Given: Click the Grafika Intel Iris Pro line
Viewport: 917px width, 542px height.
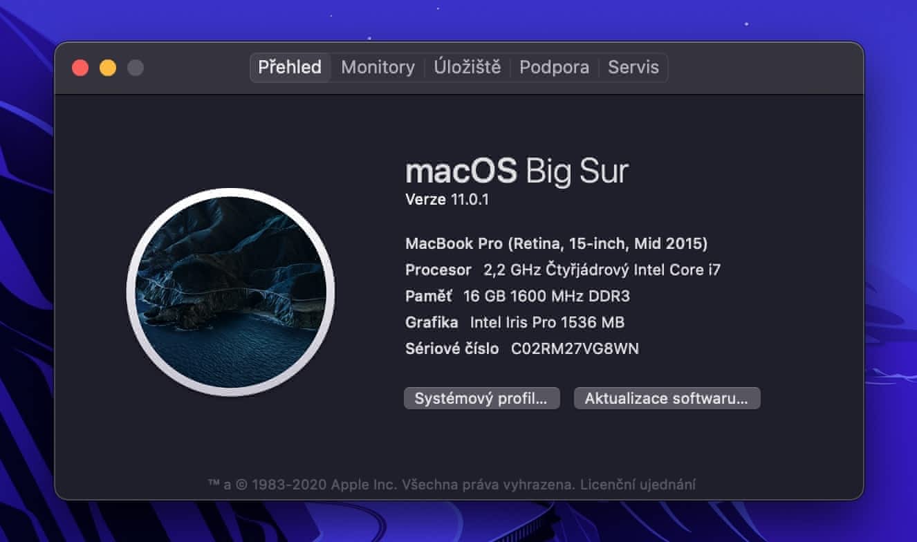Looking at the screenshot, I should 515,322.
